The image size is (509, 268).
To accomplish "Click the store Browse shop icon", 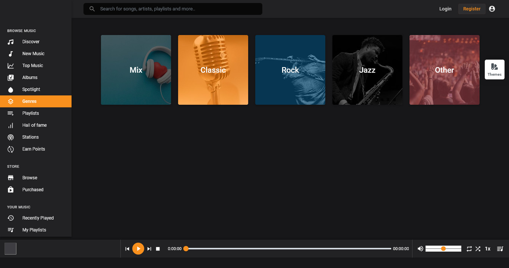I will [x=11, y=178].
